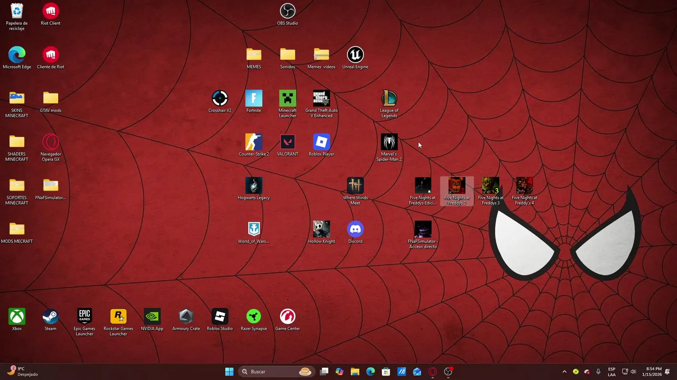Select Where Winds Meet icon
The image size is (677, 380).
point(355,192)
